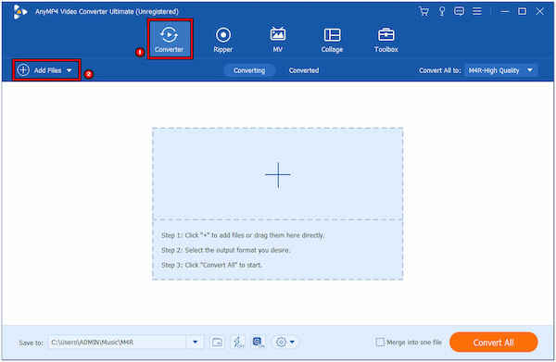This screenshot has width=556, height=362.
Task: Select the Converting tab
Action: point(249,70)
